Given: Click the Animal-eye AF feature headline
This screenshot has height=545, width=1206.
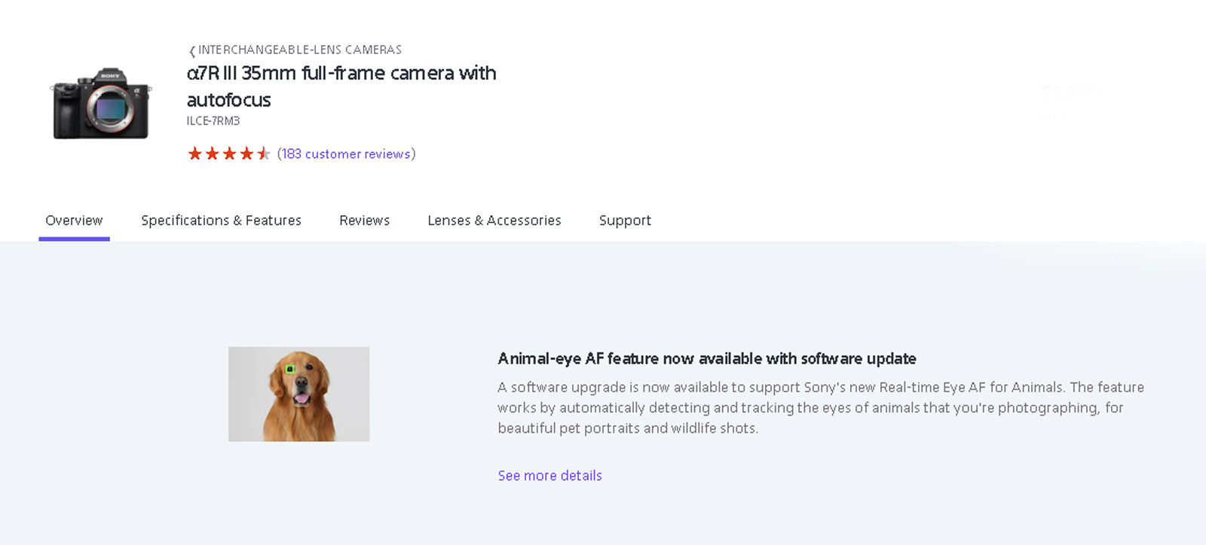Looking at the screenshot, I should pos(706,359).
